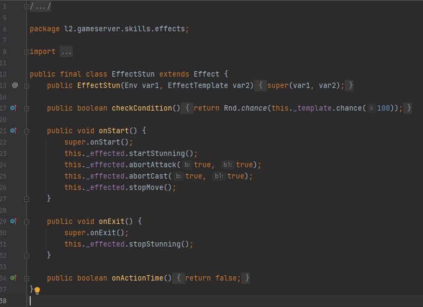Click the onStart method name
The width and height of the screenshot is (423, 307).
pyautogui.click(x=113, y=131)
